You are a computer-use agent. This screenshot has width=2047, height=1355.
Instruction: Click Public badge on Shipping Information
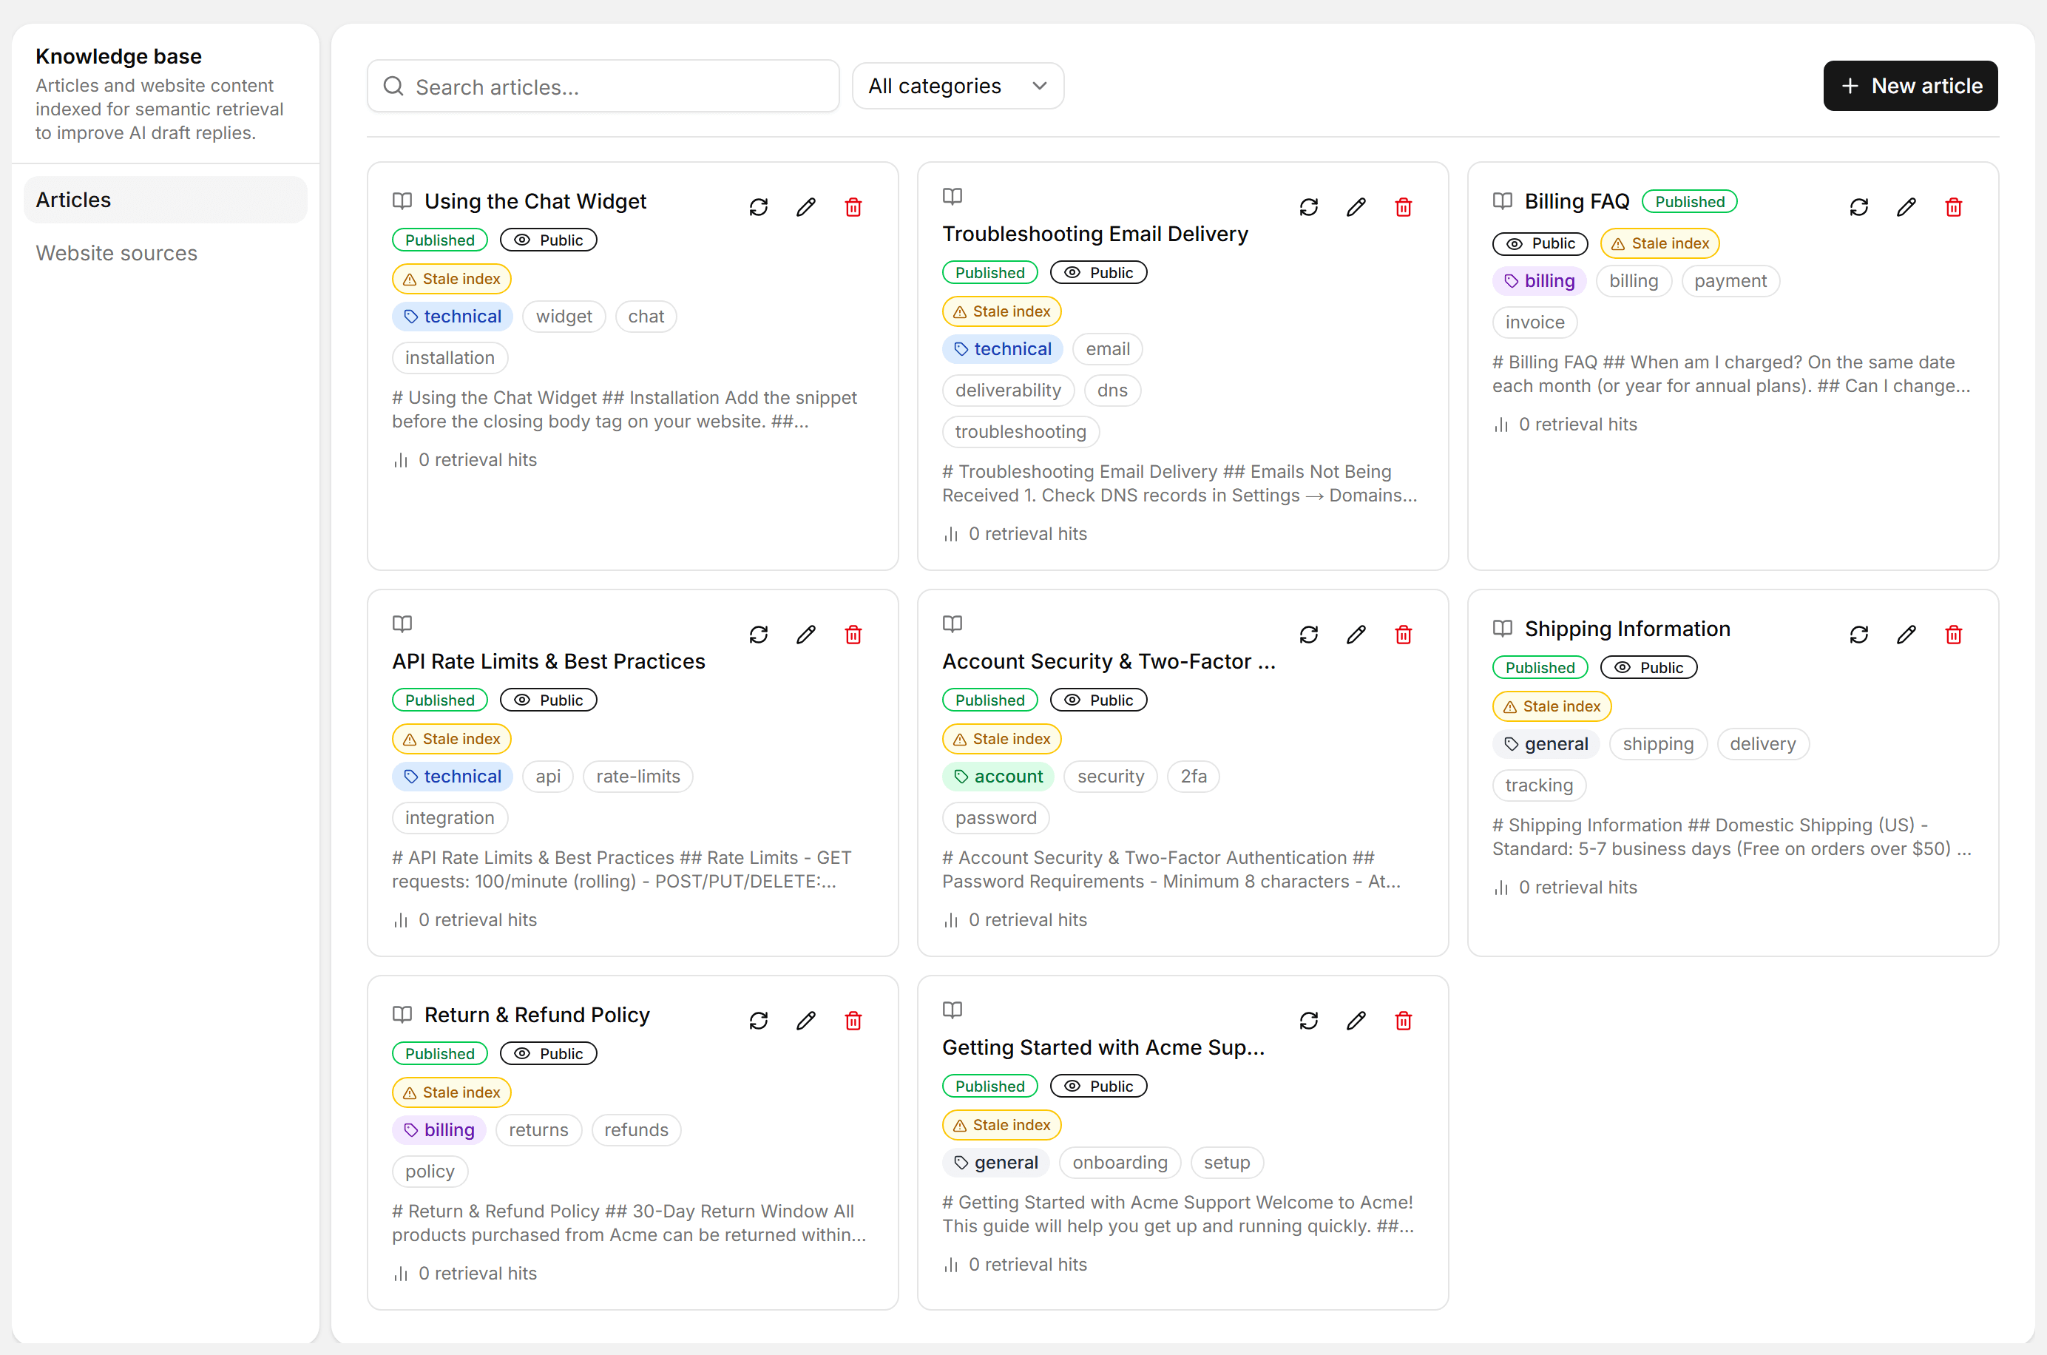coord(1650,668)
